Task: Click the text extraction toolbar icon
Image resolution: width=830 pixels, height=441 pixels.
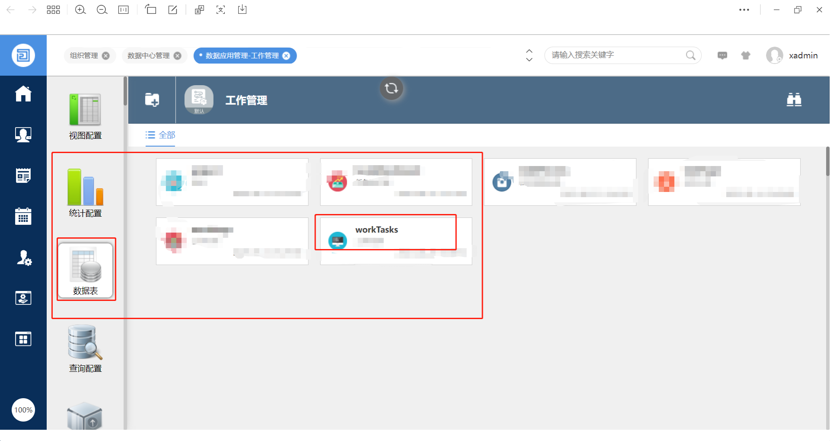Action: pyautogui.click(x=221, y=10)
